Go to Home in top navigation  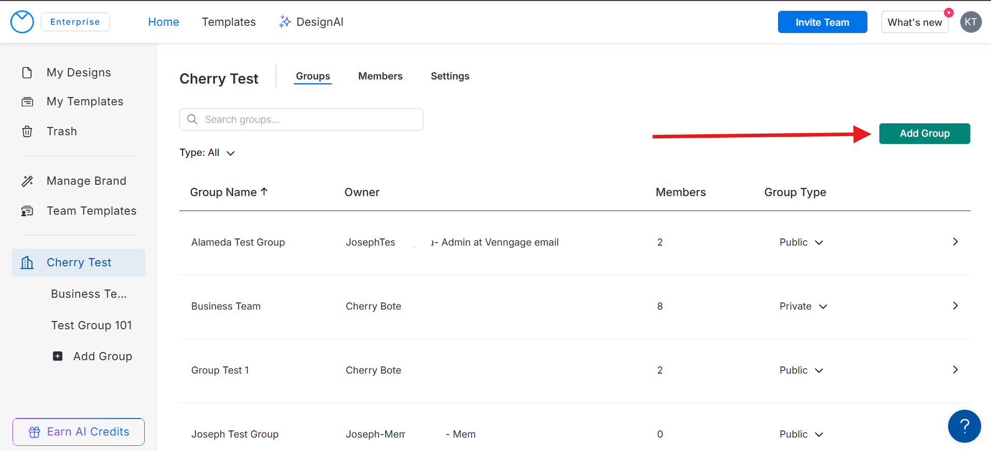tap(163, 22)
